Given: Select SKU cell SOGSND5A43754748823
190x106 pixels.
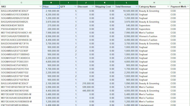Looking at the screenshot, I should [x=21, y=65].
